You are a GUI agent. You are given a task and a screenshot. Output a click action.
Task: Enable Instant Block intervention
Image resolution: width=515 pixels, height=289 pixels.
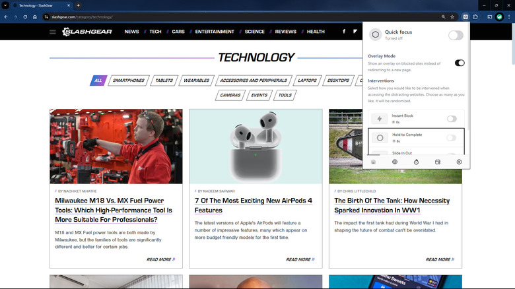point(452,119)
